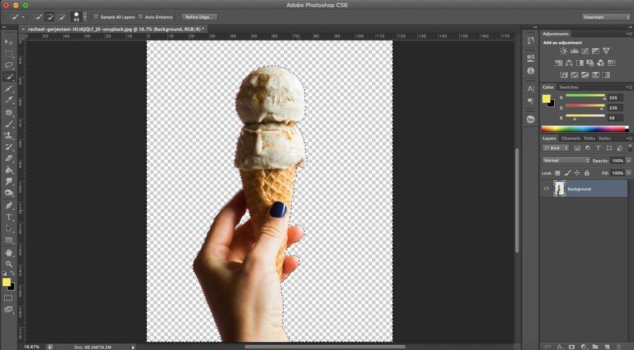Screen dimensions: 634x350
Task: Click the Background layer thumbnail
Action: coord(560,189)
